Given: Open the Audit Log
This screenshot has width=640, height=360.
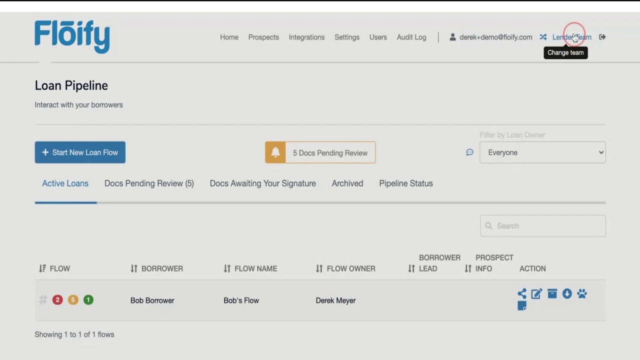Looking at the screenshot, I should 411,37.
